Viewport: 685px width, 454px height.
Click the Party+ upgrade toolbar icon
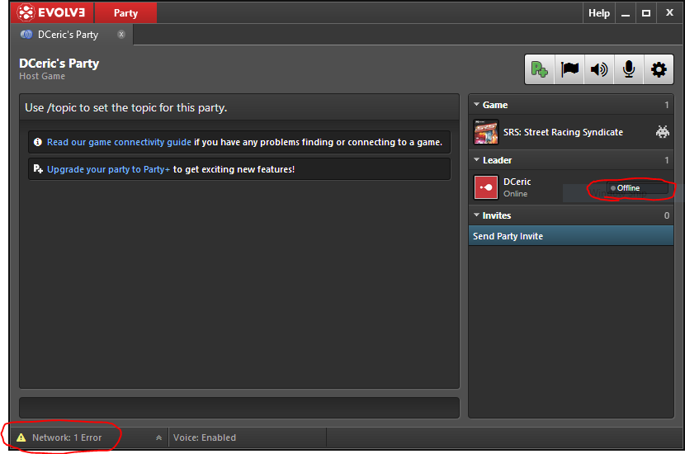click(540, 69)
